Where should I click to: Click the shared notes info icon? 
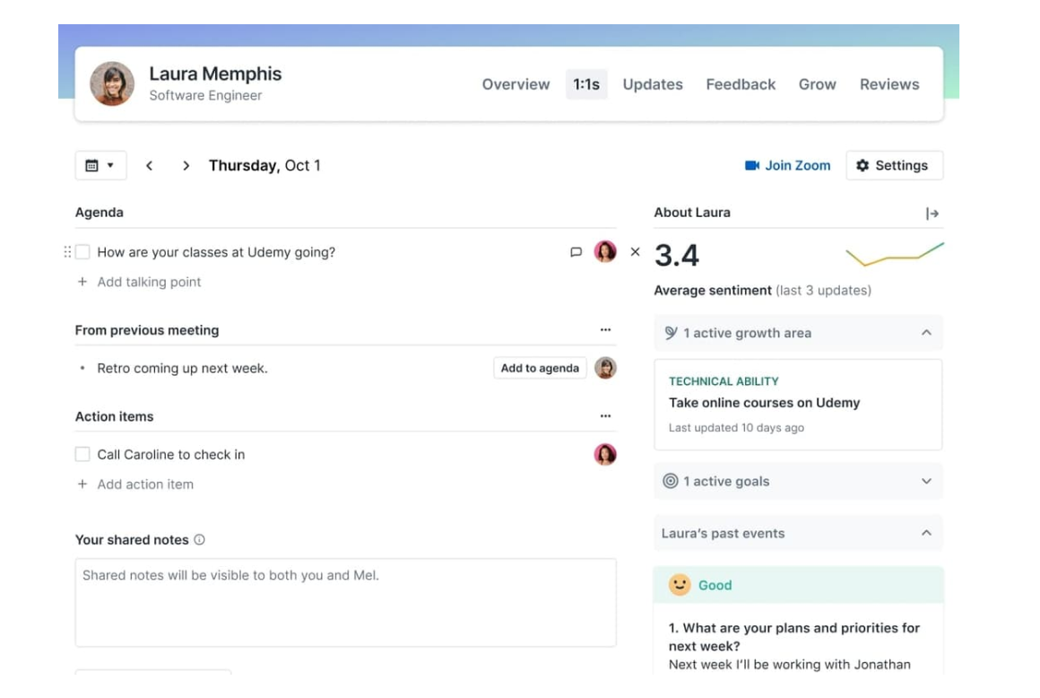(x=200, y=540)
